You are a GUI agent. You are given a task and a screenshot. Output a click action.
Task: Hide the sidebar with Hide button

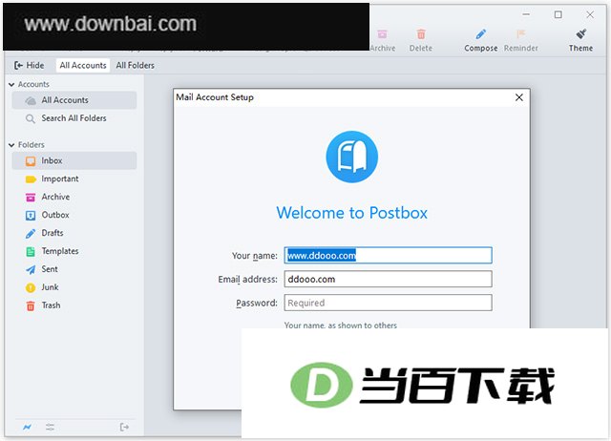(x=30, y=65)
